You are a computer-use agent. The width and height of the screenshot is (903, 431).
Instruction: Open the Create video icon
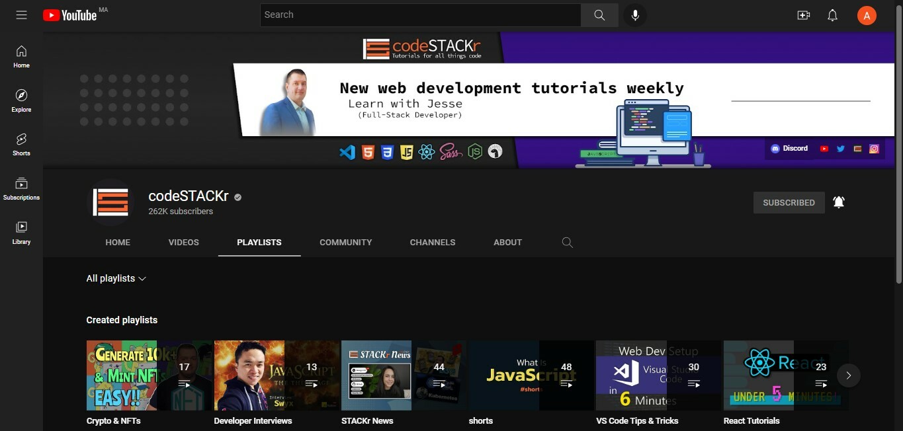coord(803,15)
